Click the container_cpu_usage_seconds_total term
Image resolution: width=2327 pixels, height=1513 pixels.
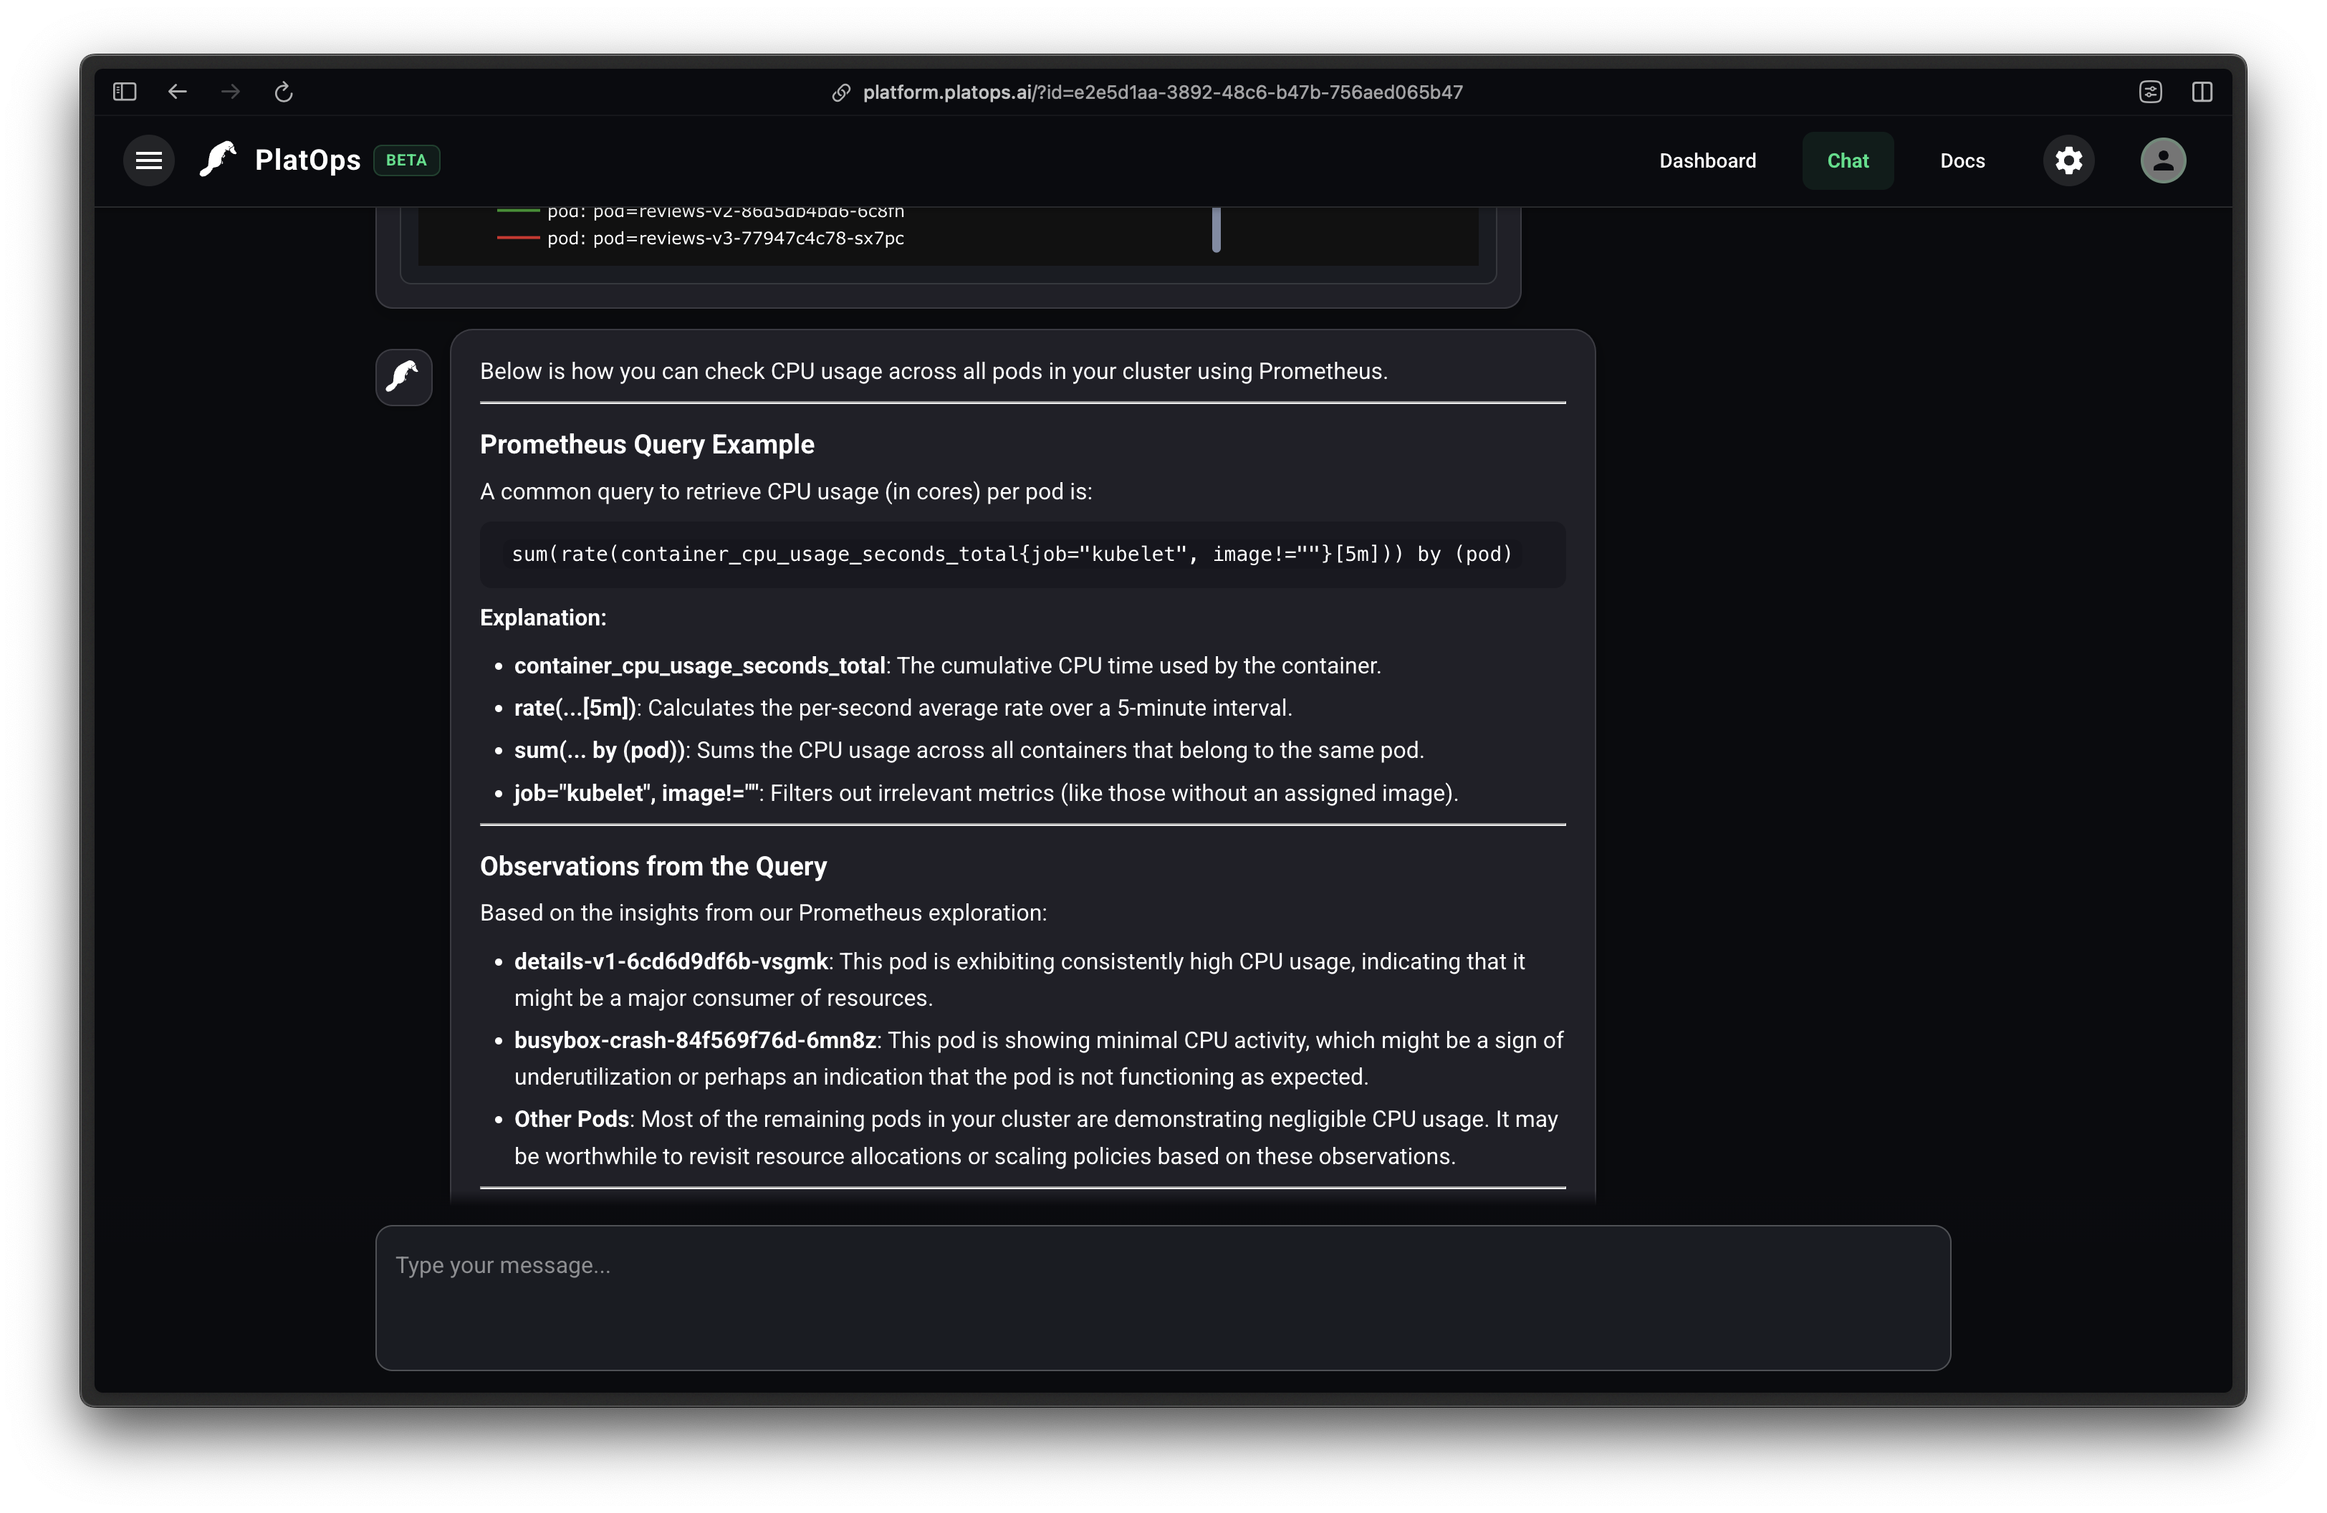click(x=699, y=666)
